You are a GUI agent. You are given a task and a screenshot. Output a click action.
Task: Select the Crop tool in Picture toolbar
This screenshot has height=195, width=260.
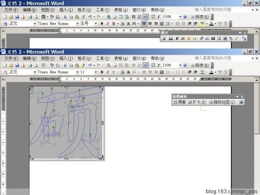[x=201, y=38]
